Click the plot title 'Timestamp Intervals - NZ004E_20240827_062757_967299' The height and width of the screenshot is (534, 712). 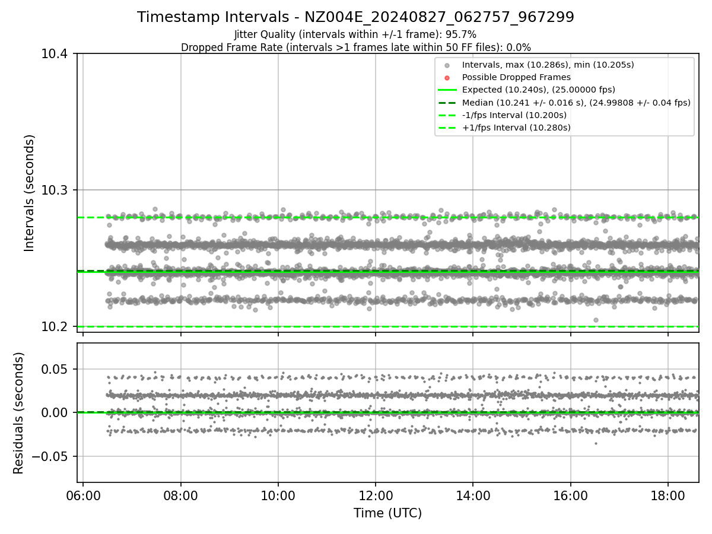(x=355, y=17)
